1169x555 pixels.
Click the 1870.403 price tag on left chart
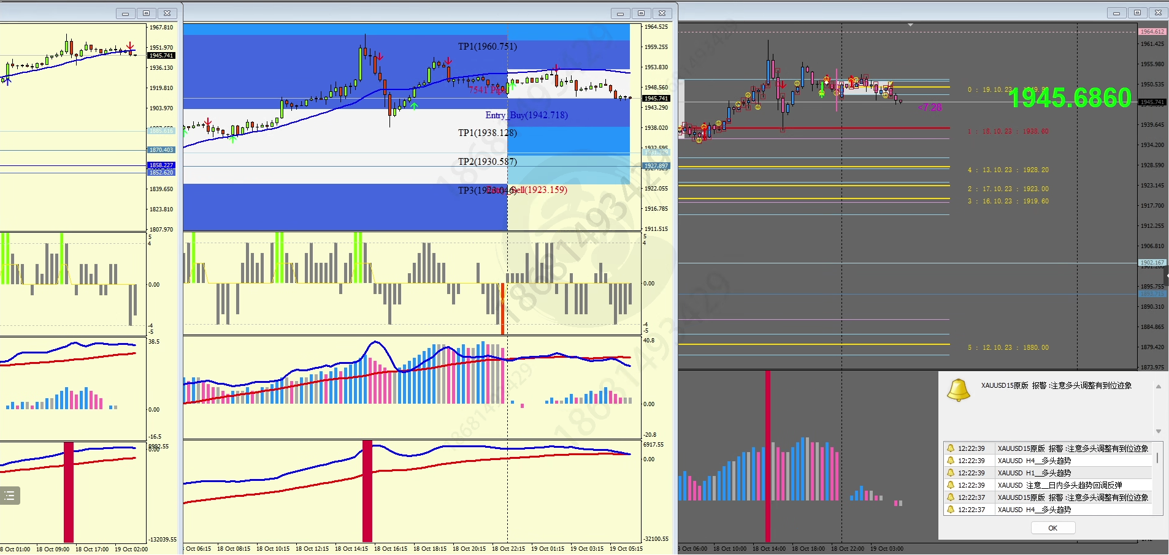coord(161,150)
